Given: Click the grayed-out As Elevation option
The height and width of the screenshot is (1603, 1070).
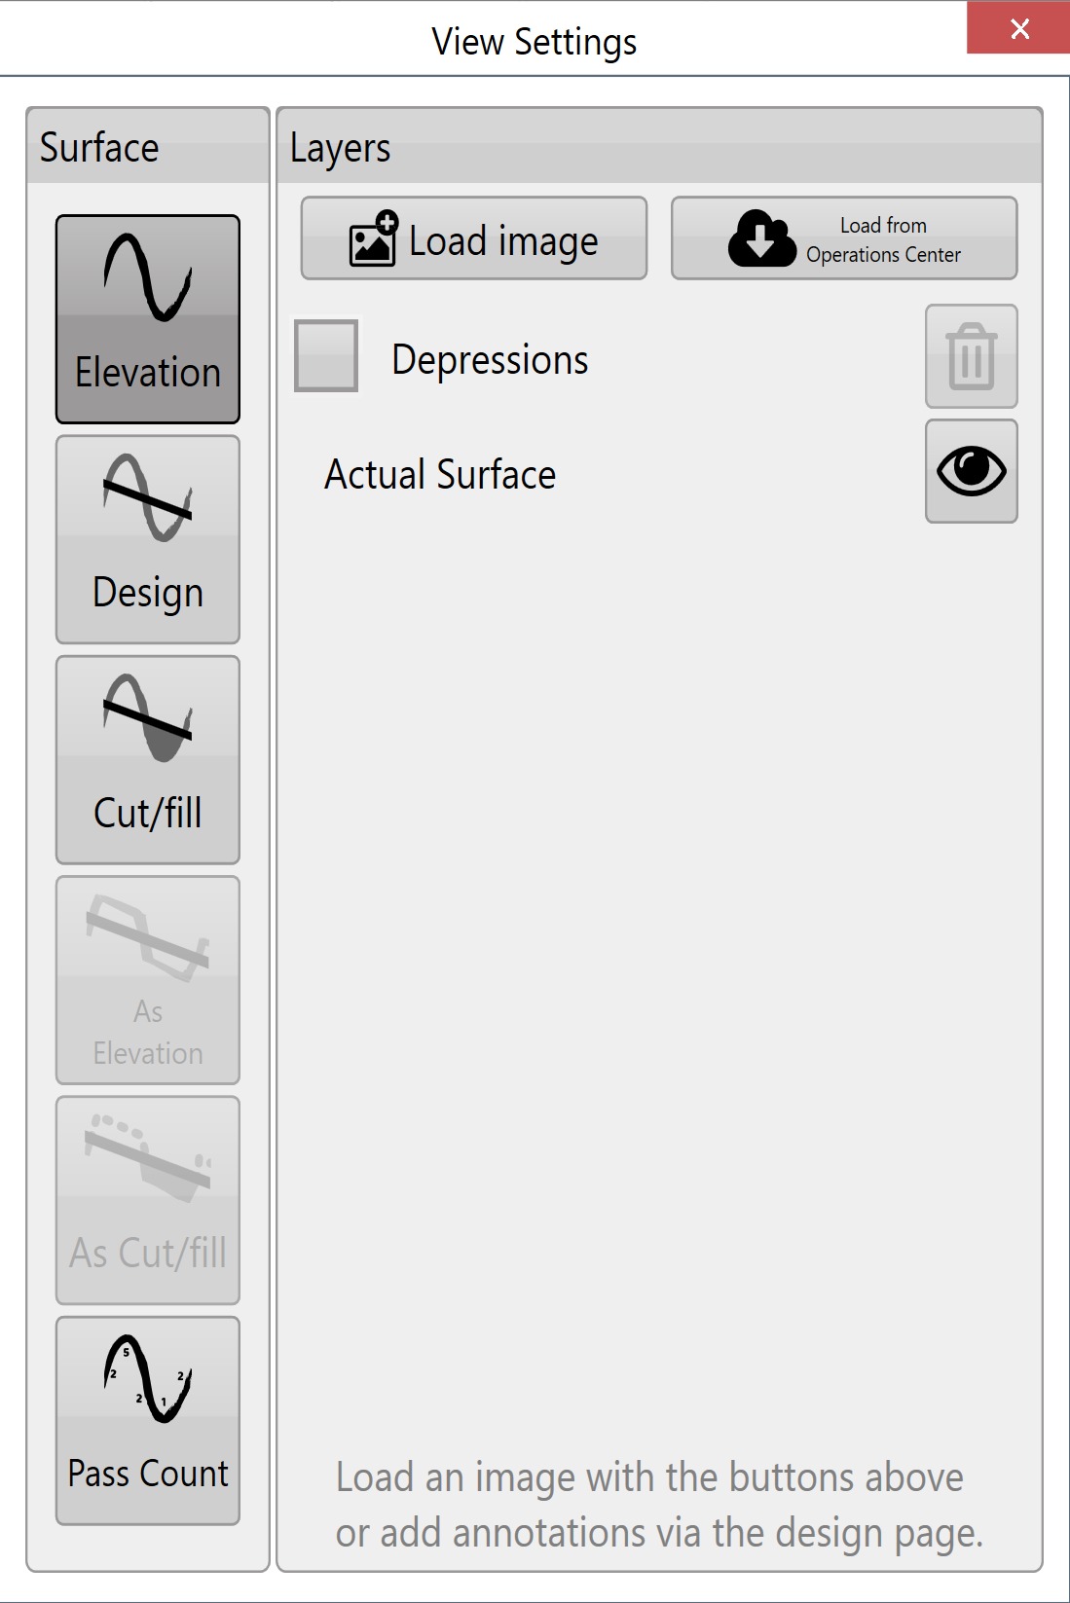Looking at the screenshot, I should click(x=148, y=980).
